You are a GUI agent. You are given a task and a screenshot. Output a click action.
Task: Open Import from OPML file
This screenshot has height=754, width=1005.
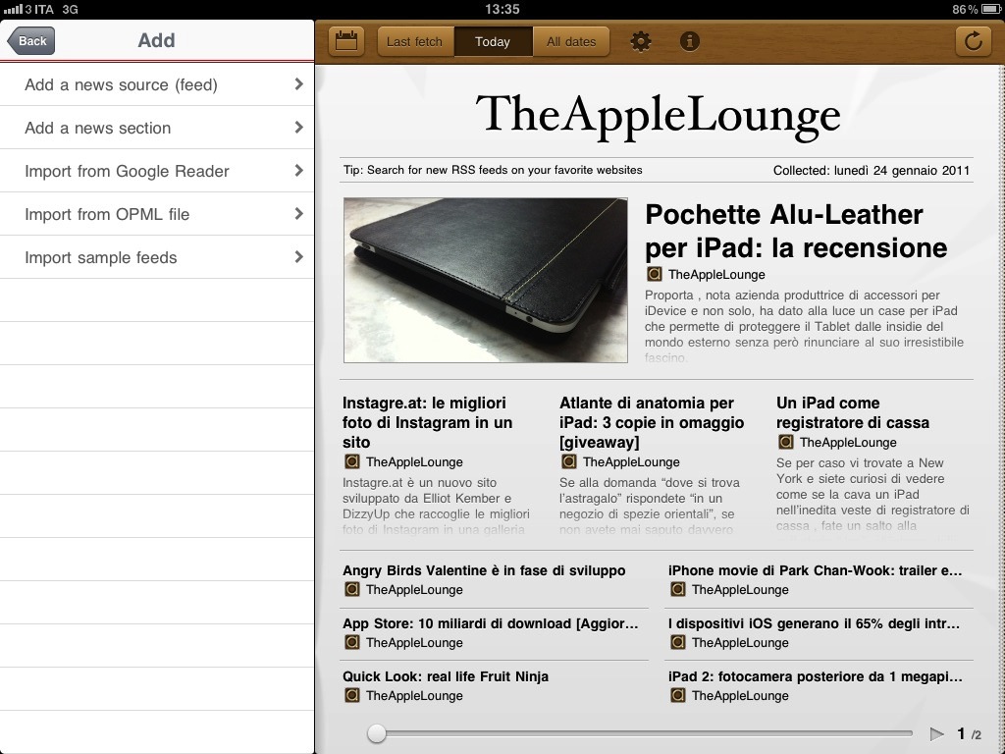point(157,213)
